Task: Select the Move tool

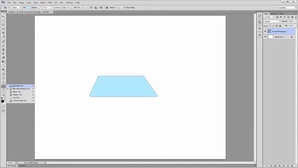Action: (x=3, y=17)
